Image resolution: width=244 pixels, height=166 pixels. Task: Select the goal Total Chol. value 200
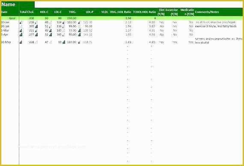(31, 18)
